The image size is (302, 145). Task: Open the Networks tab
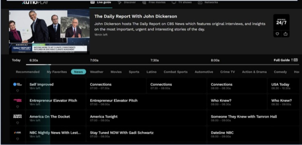coord(208,2)
